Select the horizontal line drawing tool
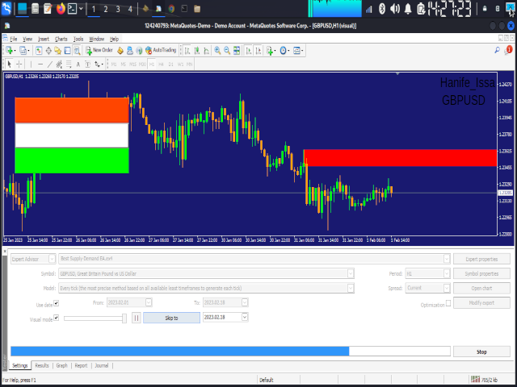 tap(40, 64)
